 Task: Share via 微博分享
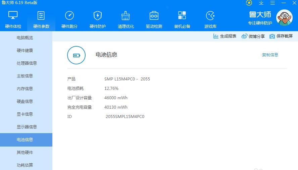[253, 36]
